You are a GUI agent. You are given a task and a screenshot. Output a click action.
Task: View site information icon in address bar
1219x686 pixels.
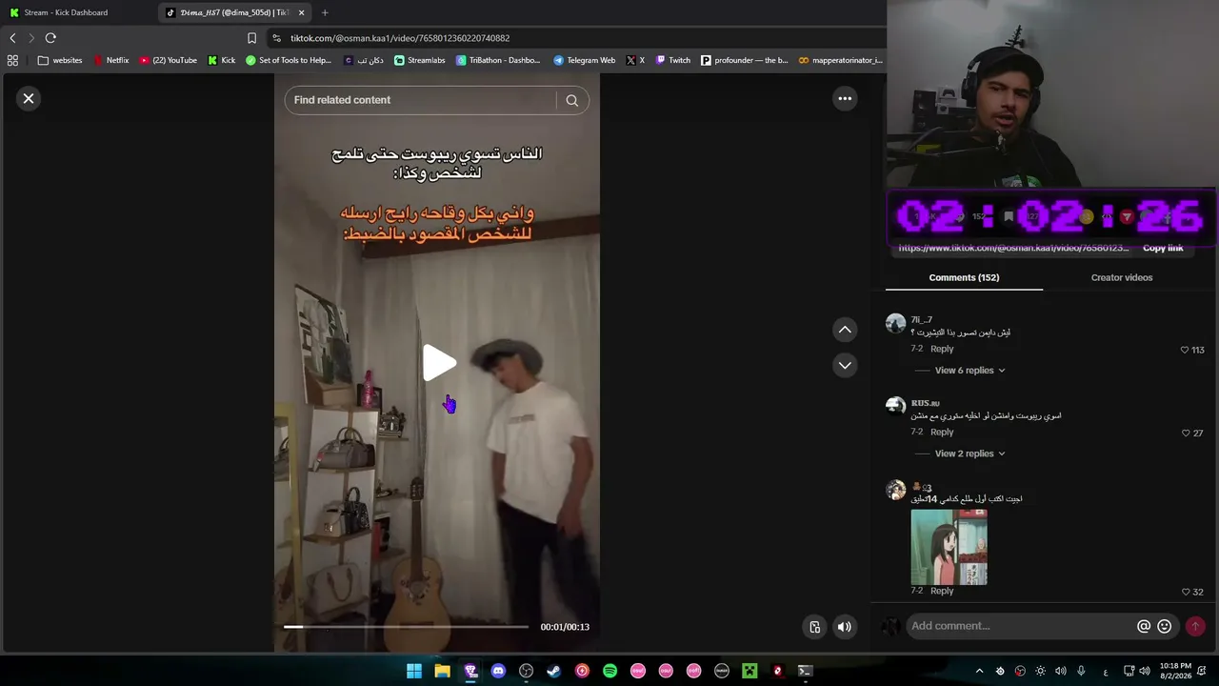click(276, 38)
